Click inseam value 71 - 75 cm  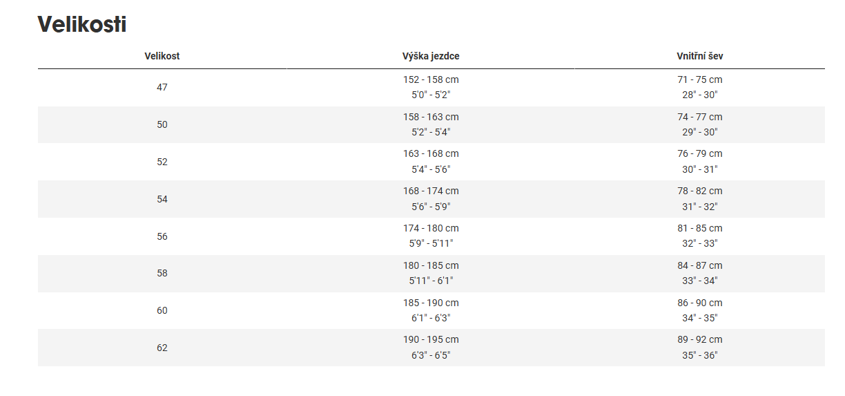(699, 80)
